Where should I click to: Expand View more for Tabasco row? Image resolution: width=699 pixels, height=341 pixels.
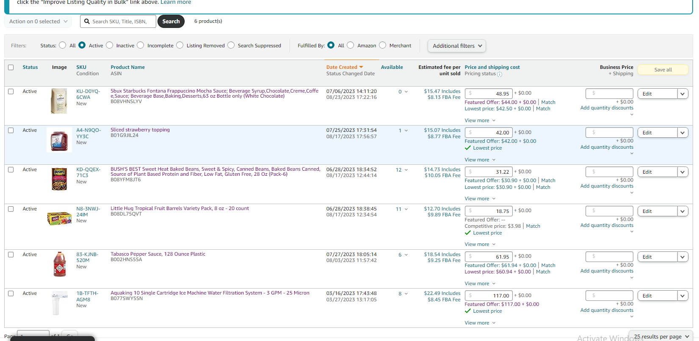pyautogui.click(x=480, y=284)
